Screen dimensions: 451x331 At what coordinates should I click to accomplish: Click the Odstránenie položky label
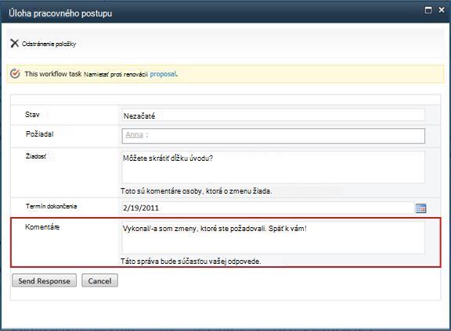pyautogui.click(x=49, y=44)
